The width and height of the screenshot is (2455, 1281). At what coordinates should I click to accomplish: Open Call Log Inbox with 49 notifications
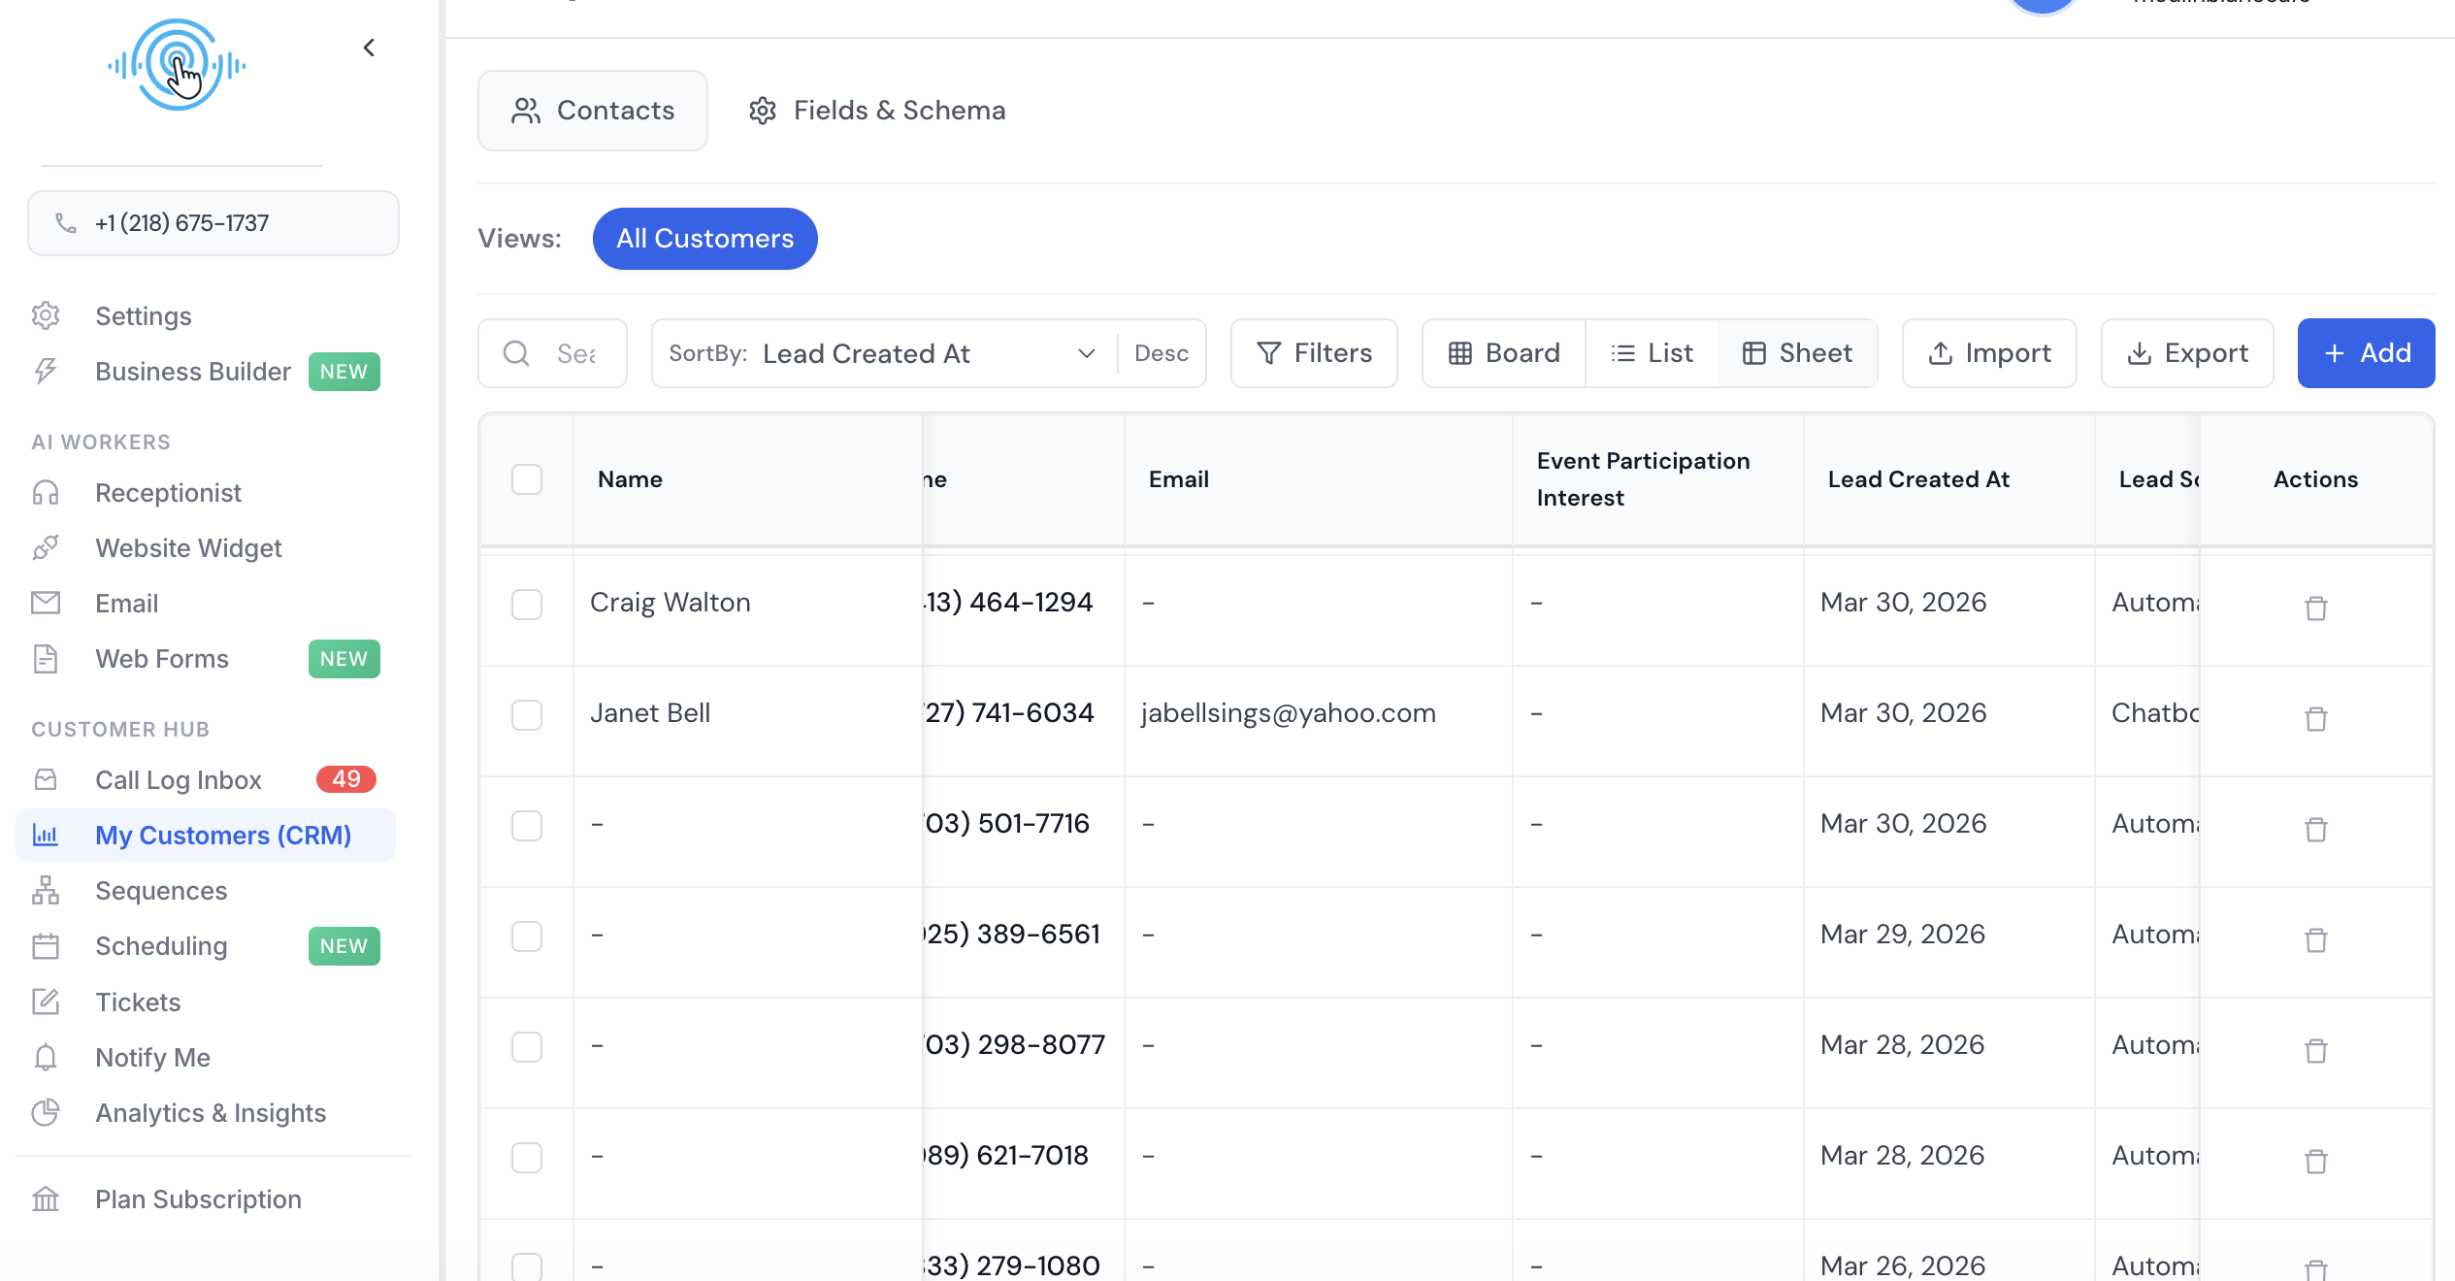coord(178,779)
